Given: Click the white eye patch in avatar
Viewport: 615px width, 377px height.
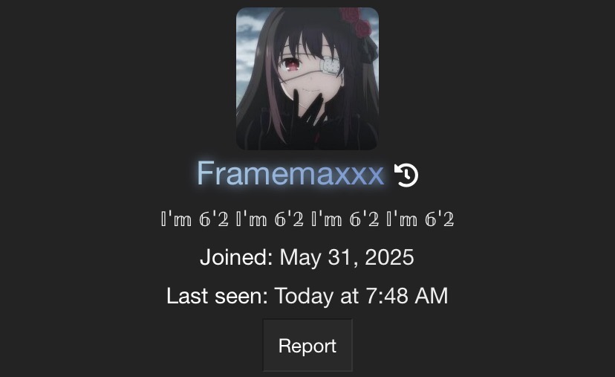Looking at the screenshot, I should tap(329, 67).
